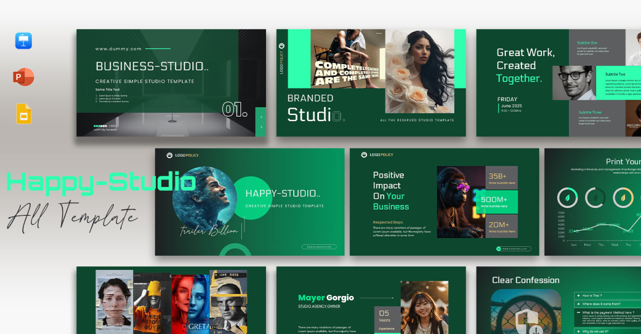Click the 'Subtitle One' heading
Viewport: 641px width, 334px height.
[x=587, y=43]
